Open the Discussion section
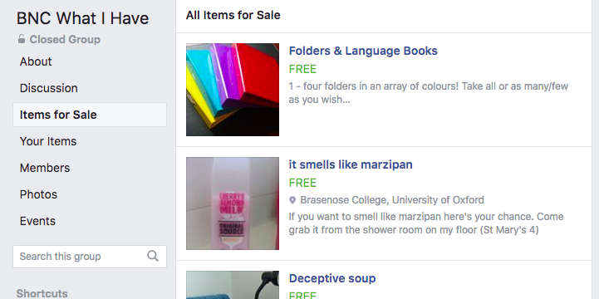 (x=48, y=88)
